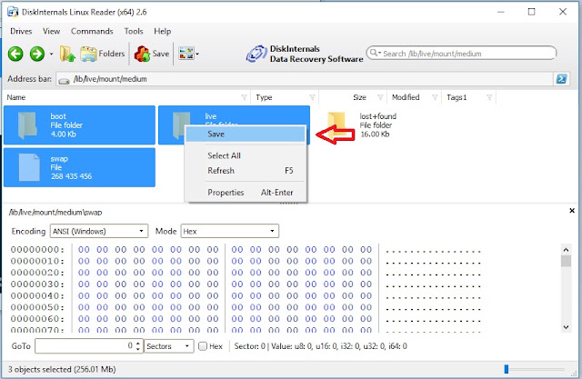Select the lost+found folder icon

(336, 124)
